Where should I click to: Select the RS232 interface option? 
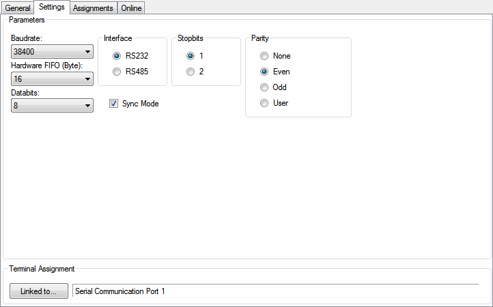coord(130,56)
